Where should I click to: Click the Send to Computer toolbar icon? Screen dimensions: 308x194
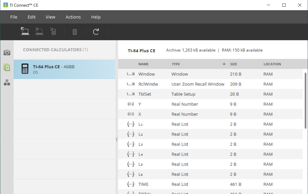25,32
